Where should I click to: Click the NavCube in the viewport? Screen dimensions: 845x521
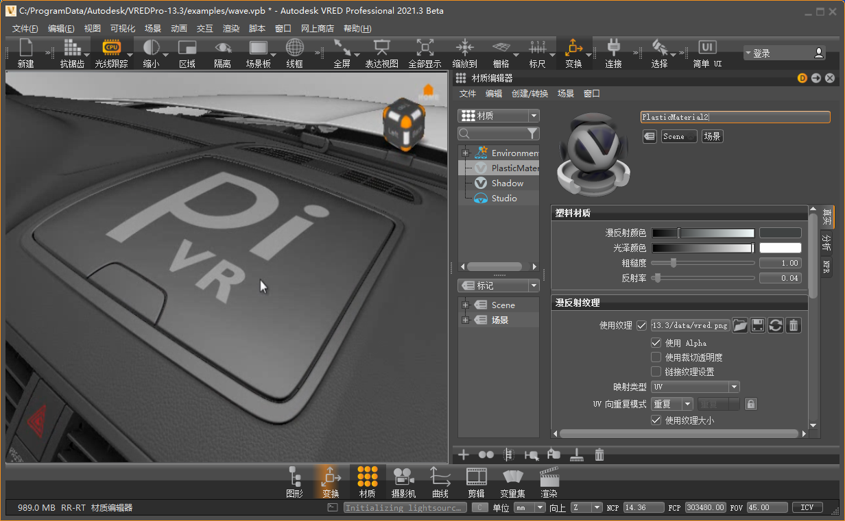403,123
